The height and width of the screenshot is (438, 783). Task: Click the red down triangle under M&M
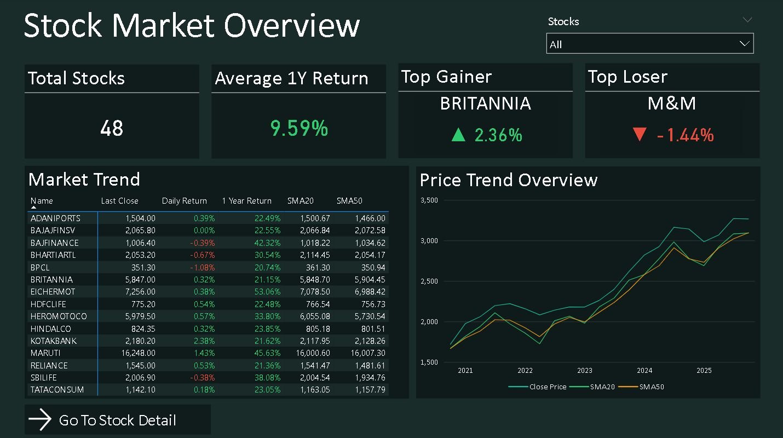tap(640, 135)
